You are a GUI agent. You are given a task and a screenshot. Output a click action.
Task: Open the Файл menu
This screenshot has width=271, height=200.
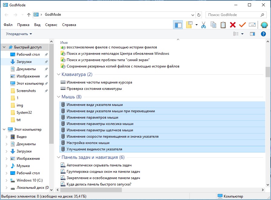[x=8, y=25]
